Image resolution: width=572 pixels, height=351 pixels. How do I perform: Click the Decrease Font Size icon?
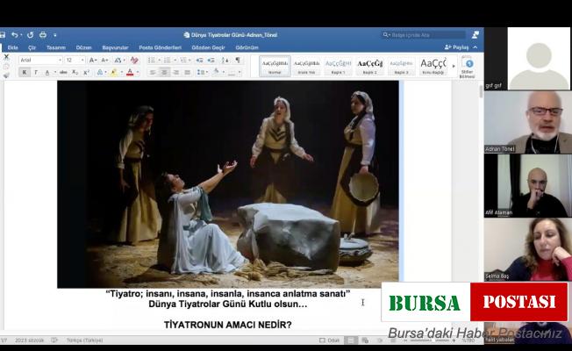(x=105, y=60)
